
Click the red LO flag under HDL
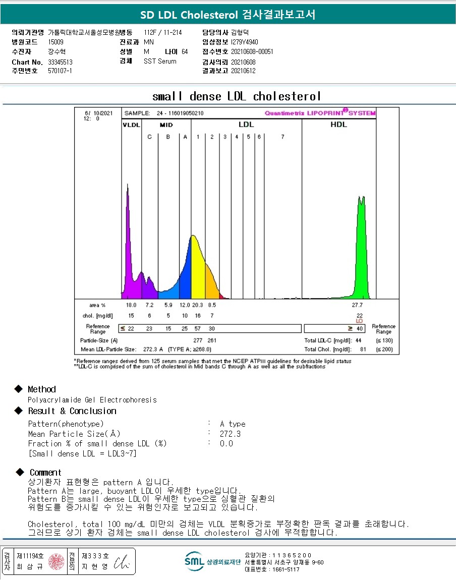(360, 321)
